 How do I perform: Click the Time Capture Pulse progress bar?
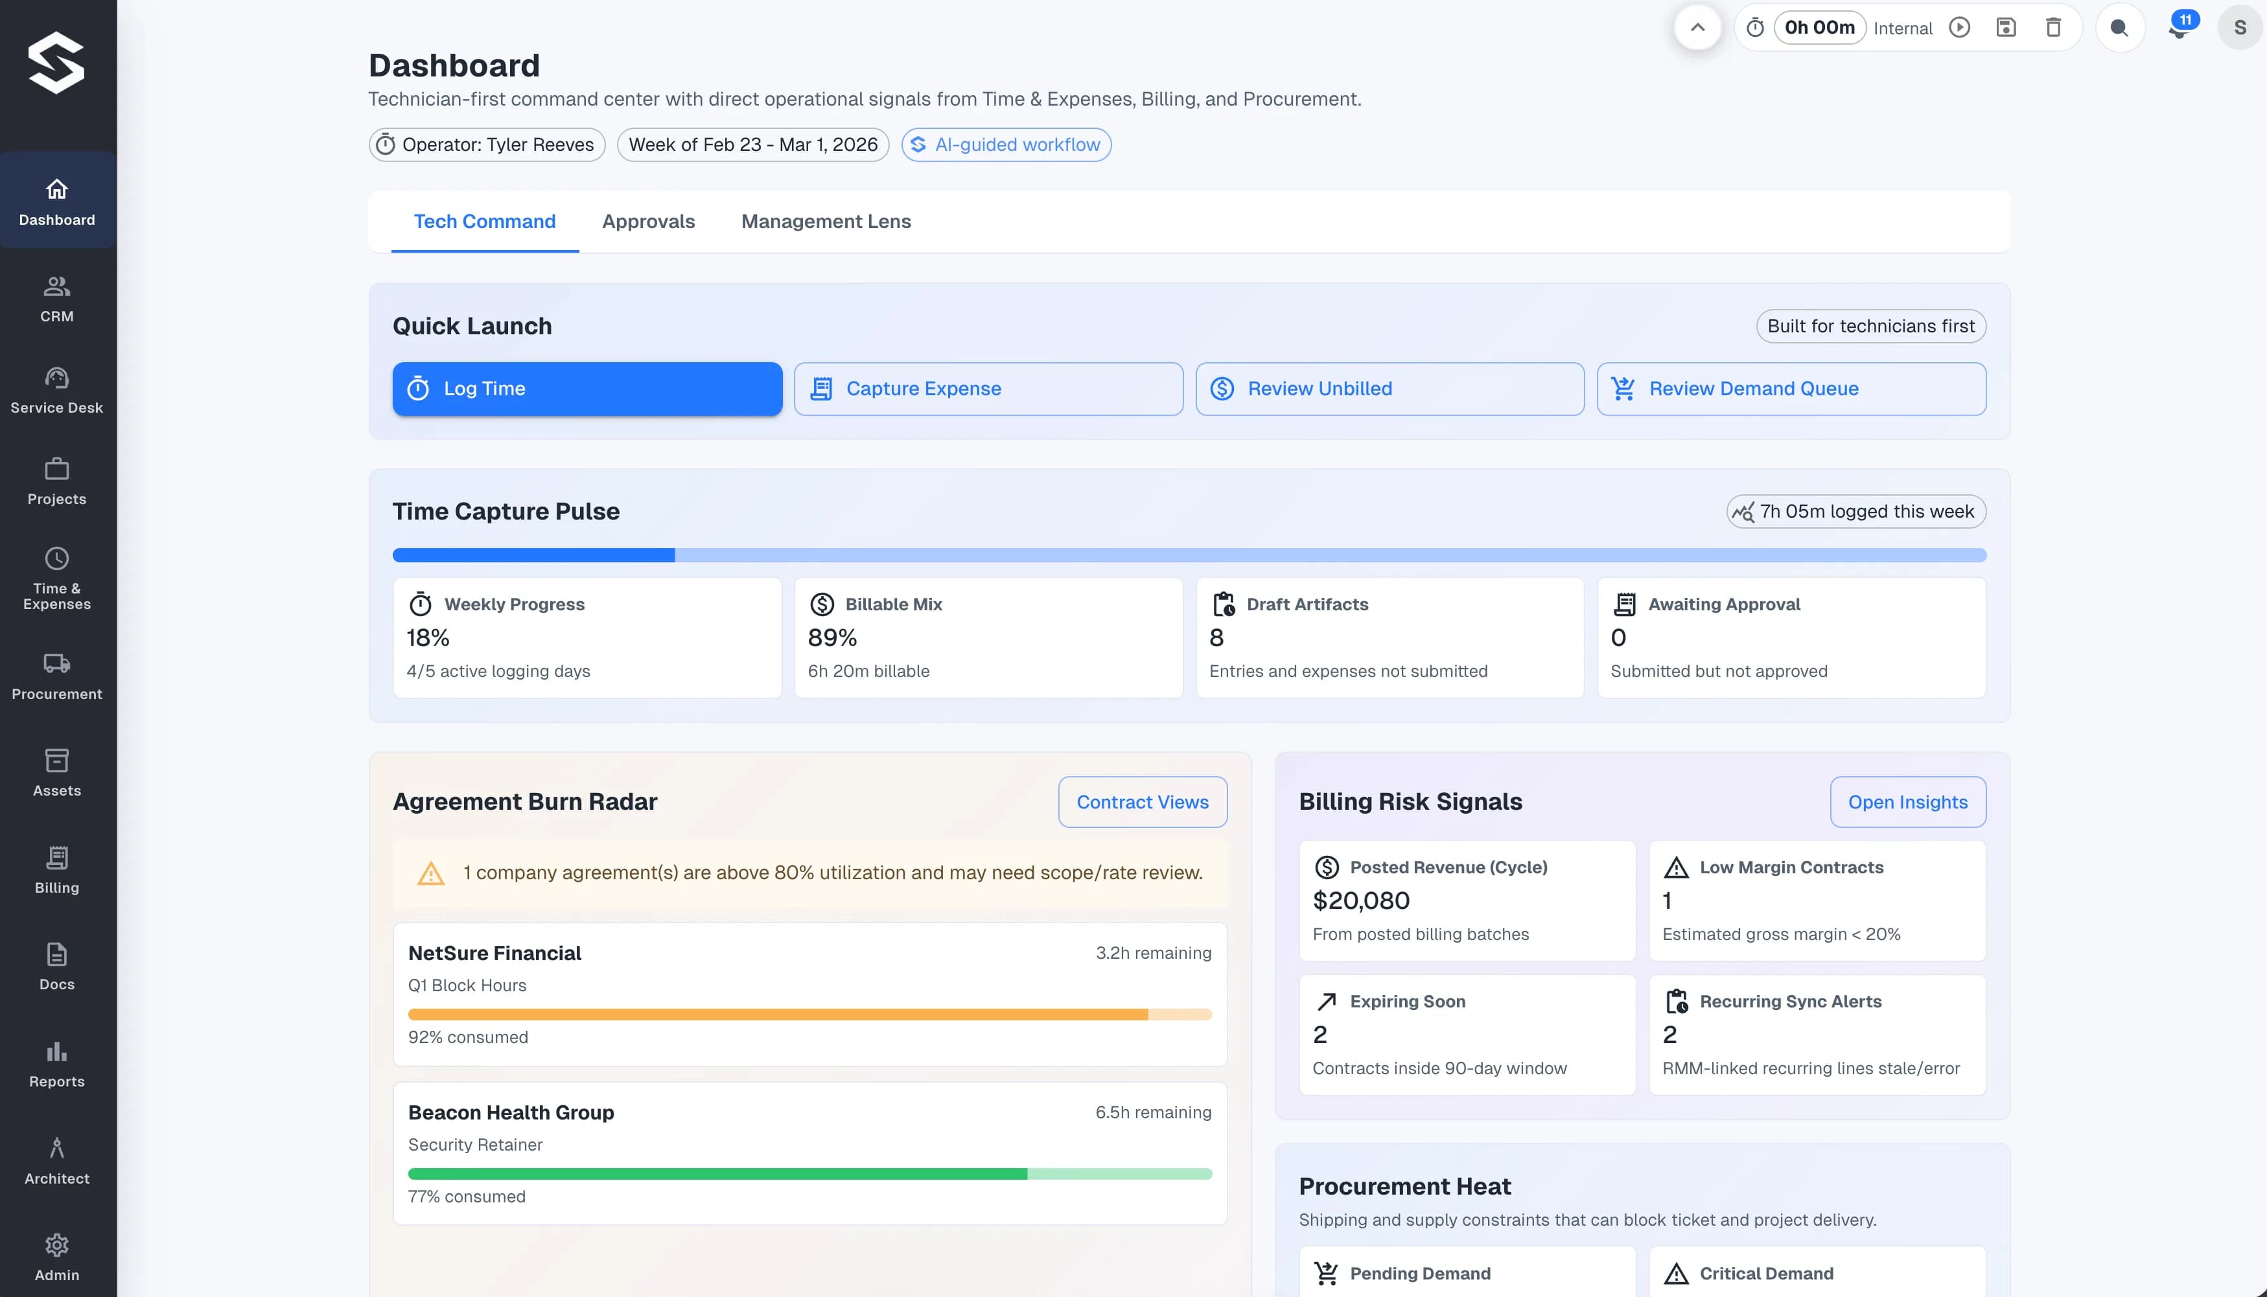[1189, 555]
